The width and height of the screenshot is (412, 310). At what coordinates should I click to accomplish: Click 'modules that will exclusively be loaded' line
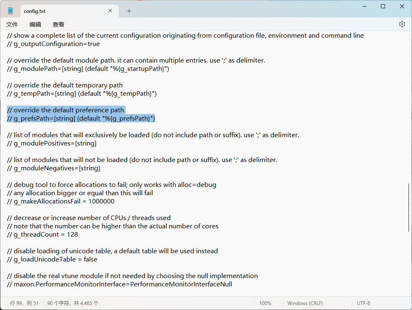click(x=153, y=135)
